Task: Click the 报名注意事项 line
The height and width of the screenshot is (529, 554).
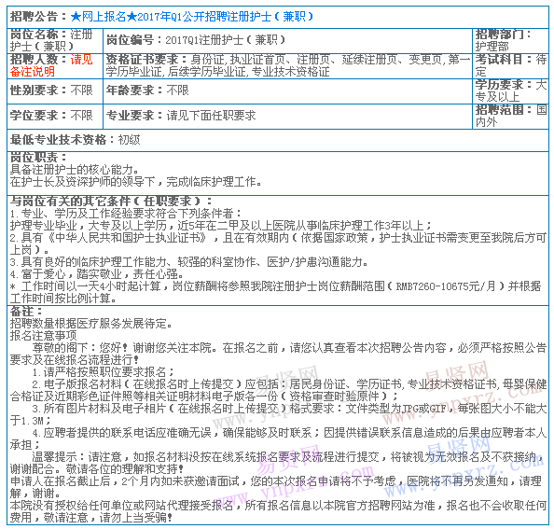Action: (x=43, y=335)
